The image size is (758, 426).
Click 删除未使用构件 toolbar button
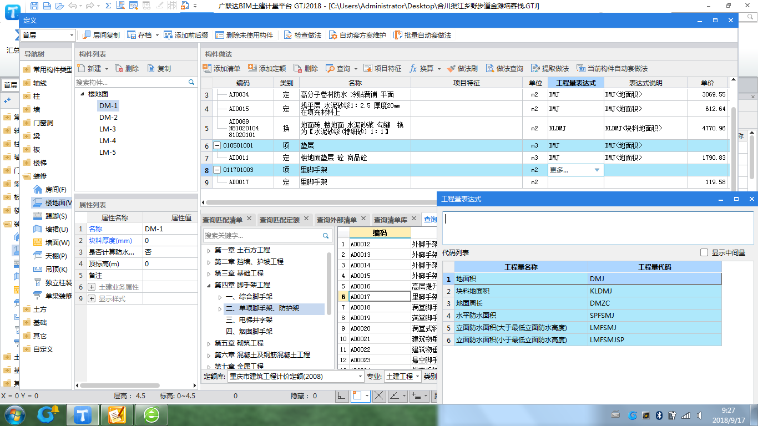(x=244, y=35)
